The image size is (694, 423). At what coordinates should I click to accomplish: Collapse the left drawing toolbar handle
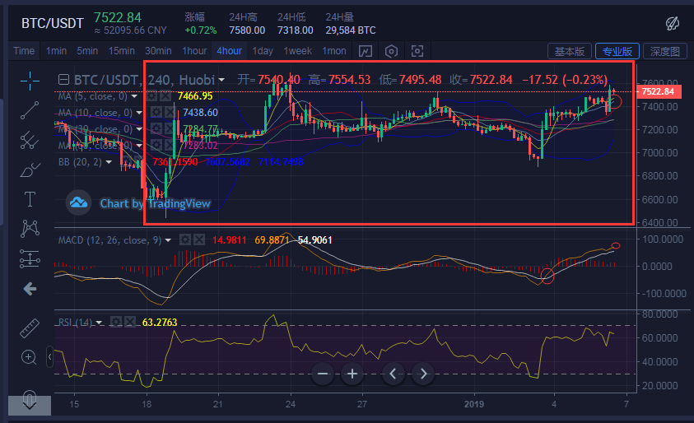[x=49, y=356]
